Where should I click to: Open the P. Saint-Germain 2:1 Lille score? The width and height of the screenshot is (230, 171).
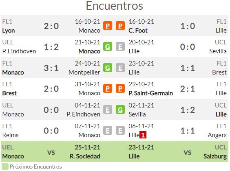tap(188, 89)
